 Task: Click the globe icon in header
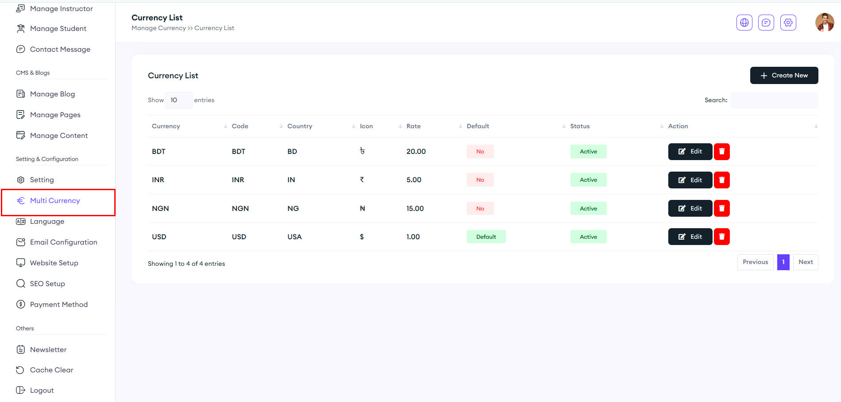[x=744, y=23]
